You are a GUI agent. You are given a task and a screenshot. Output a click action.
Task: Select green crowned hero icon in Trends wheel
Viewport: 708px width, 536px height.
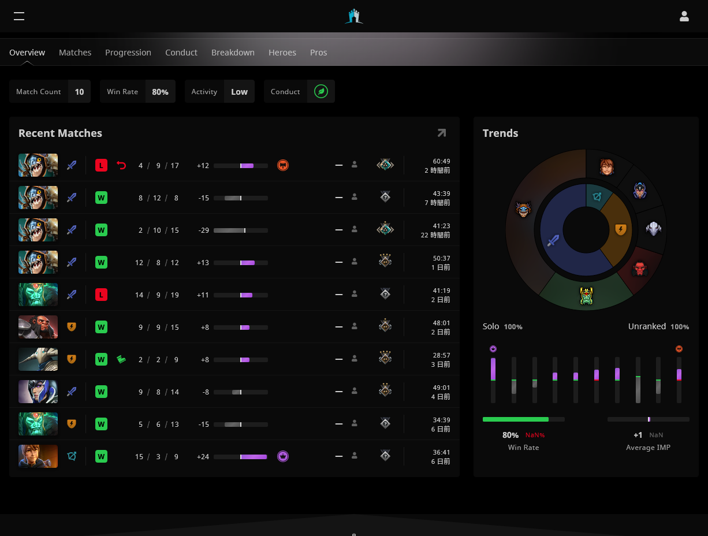click(587, 296)
